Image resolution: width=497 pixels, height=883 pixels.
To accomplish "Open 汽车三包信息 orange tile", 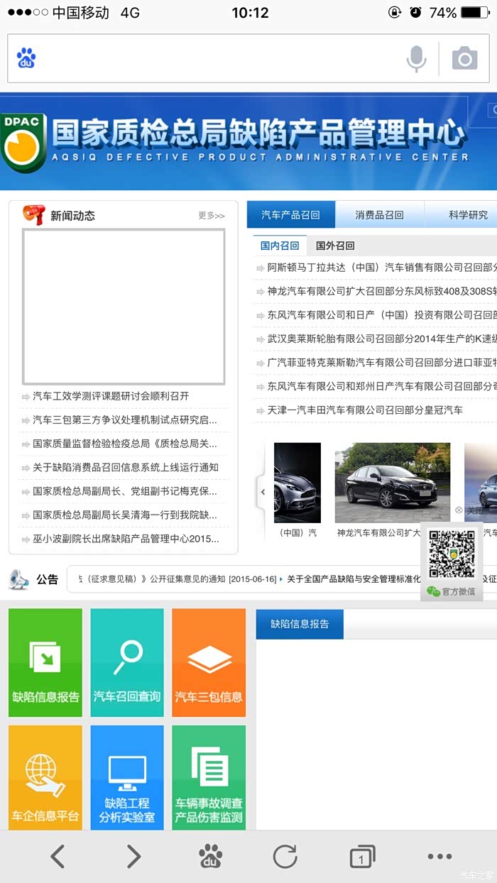I will click(209, 662).
